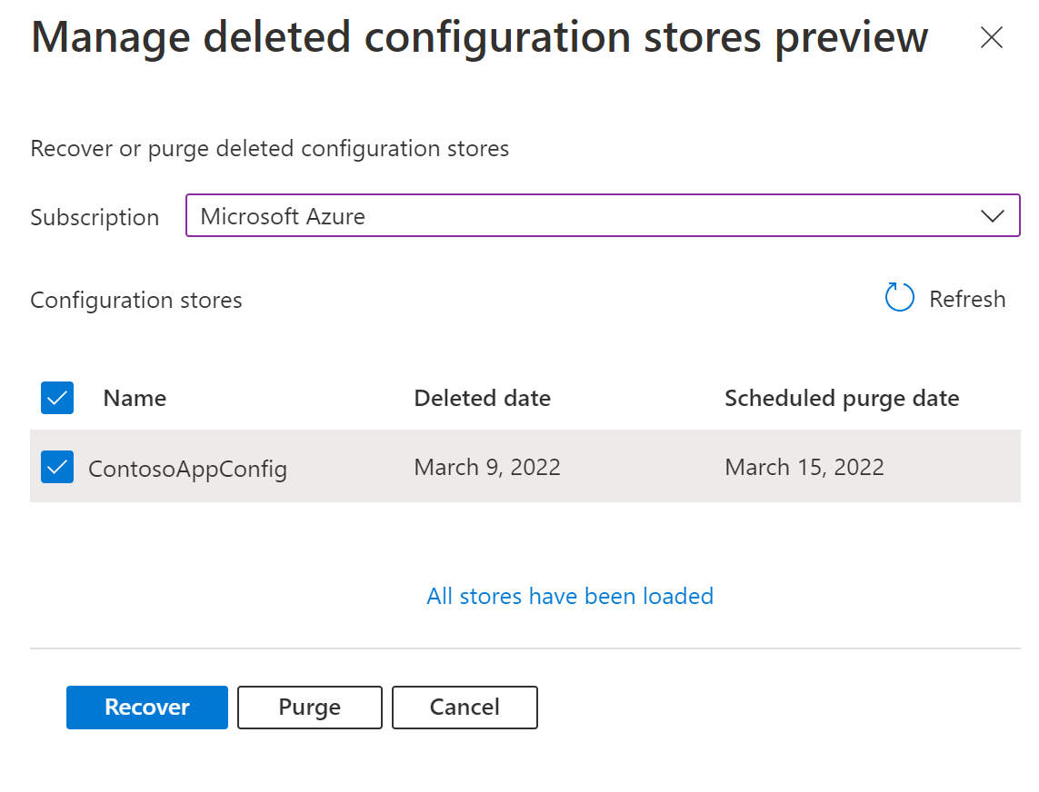Sort by the Scheduled purge date header
The image size is (1039, 792).
coord(842,398)
